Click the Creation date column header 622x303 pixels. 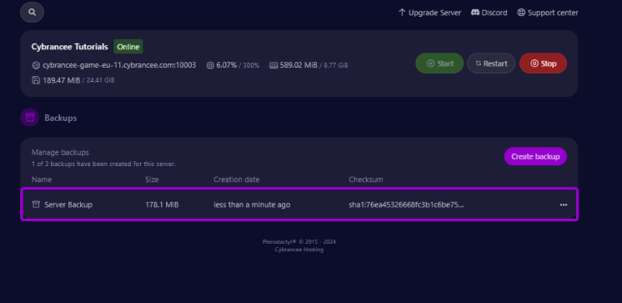click(236, 180)
